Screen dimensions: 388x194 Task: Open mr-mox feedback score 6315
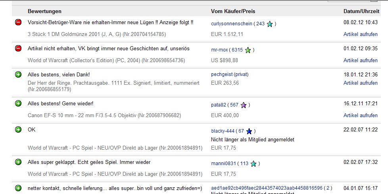coord(237,50)
